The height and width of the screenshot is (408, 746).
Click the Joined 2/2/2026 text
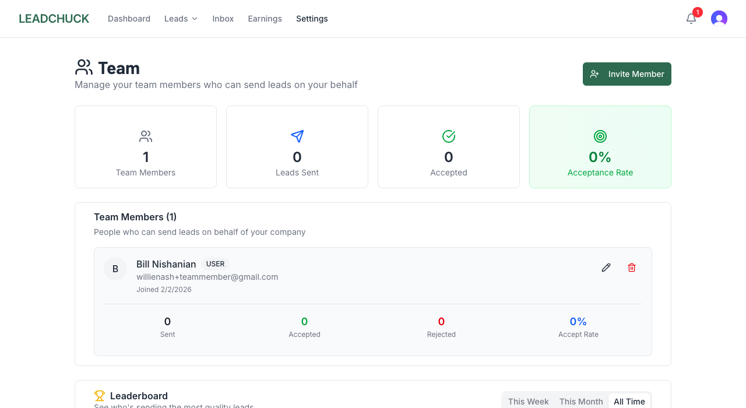[x=164, y=290]
